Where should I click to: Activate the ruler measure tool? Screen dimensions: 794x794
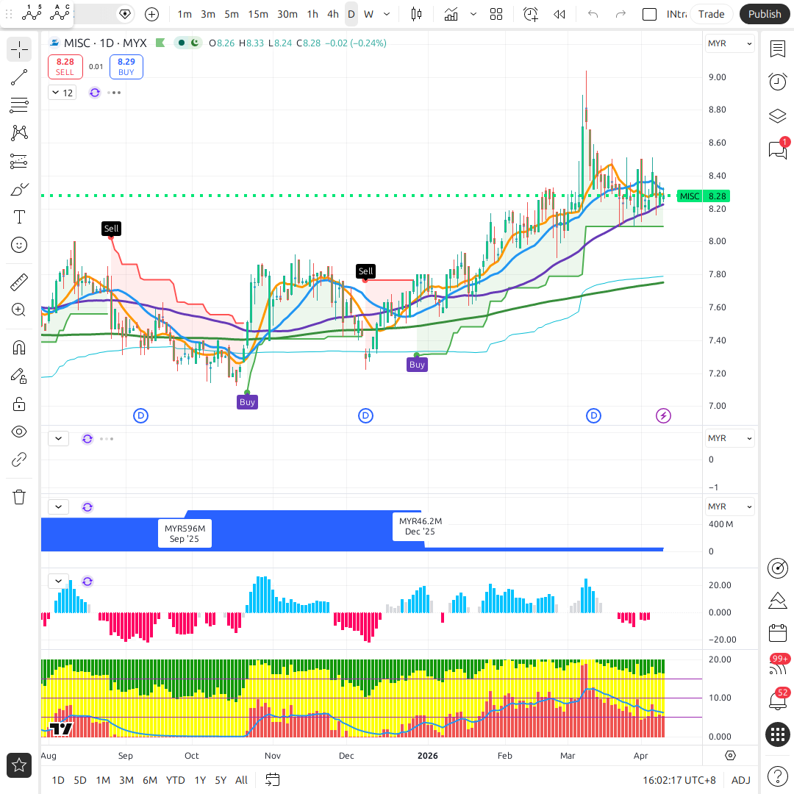coord(19,282)
